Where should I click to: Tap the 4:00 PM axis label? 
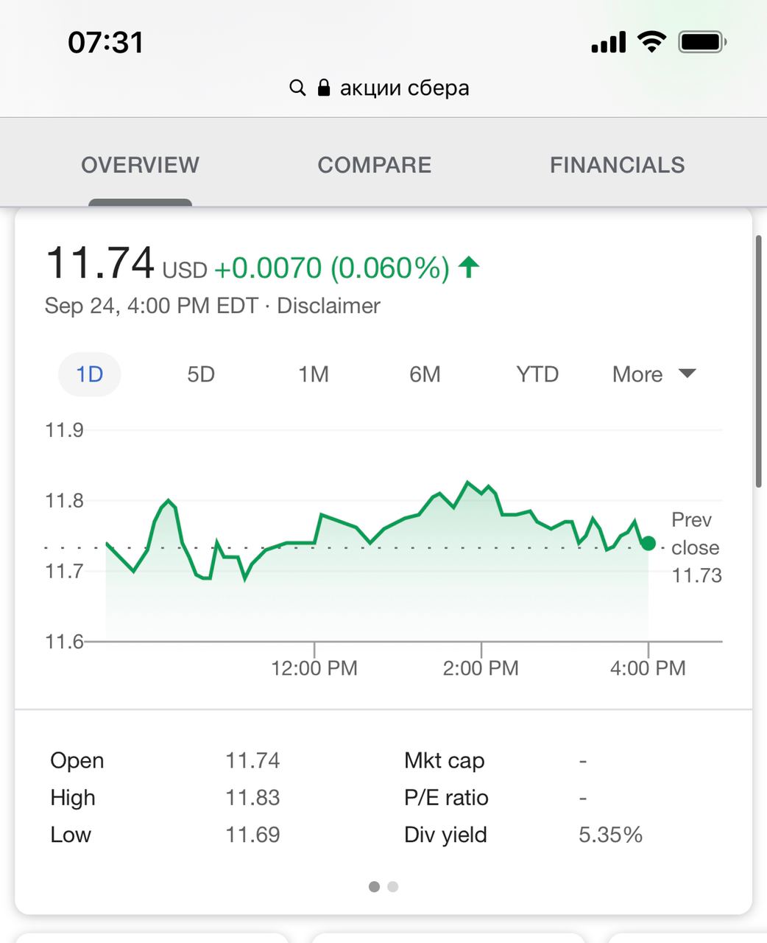[x=648, y=668]
